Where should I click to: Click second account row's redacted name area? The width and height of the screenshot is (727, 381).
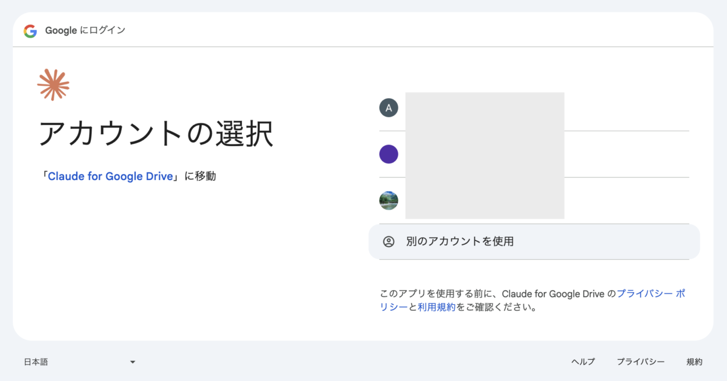tap(485, 155)
